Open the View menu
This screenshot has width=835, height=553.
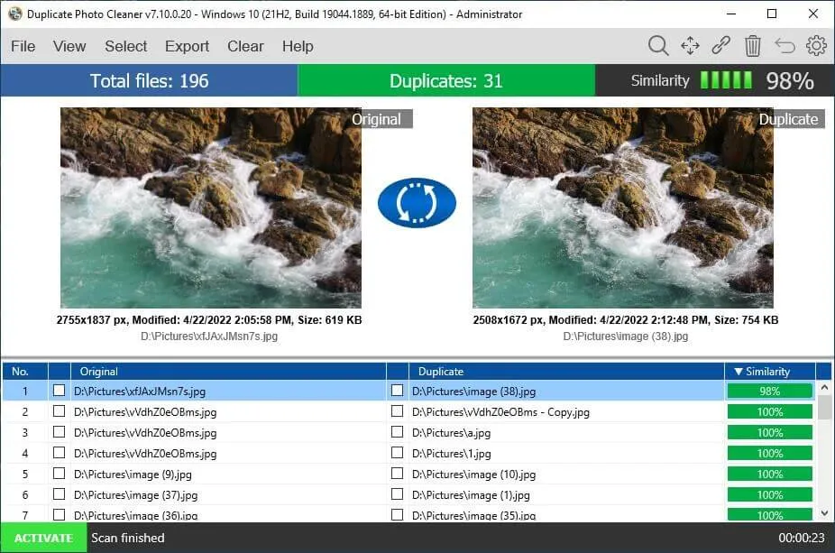[x=69, y=46]
